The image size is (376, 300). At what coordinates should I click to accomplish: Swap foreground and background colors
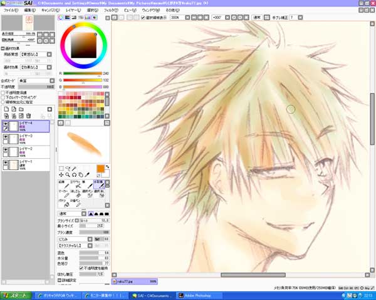click(107, 167)
